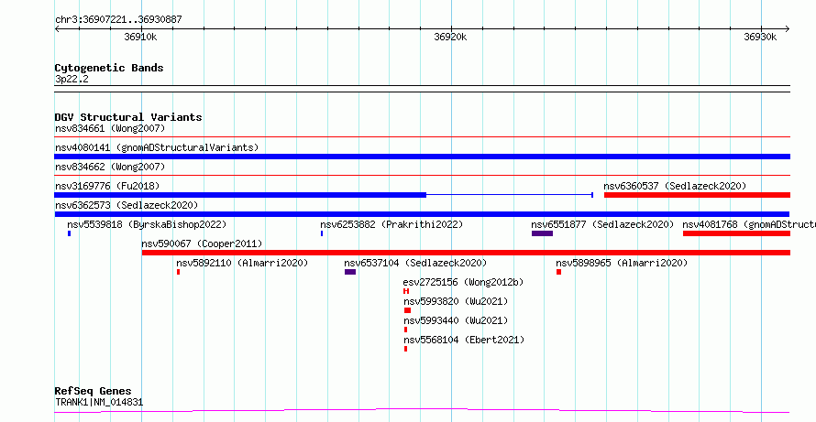Click the 36930k ruler label
Screen dimensions: 816x422
coord(760,37)
